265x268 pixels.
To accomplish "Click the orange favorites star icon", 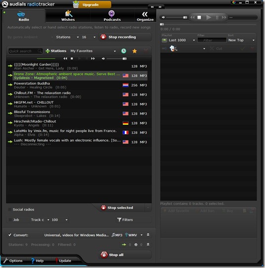I will (134, 51).
